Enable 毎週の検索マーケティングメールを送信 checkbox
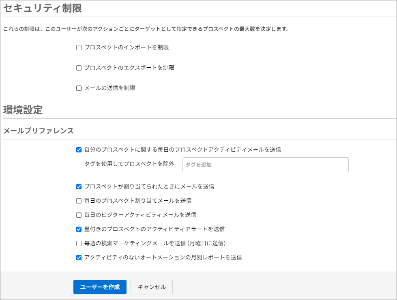Image resolution: width=397 pixels, height=300 pixels. [x=79, y=243]
